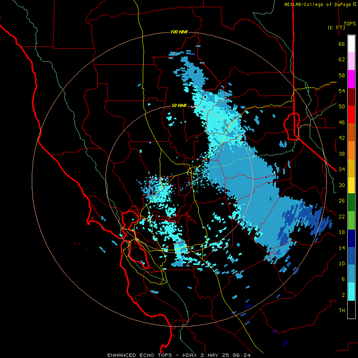Image resolution: width=358 pixels, height=358 pixels.
Task: Click the 54 legend scale value
Action: (x=342, y=91)
